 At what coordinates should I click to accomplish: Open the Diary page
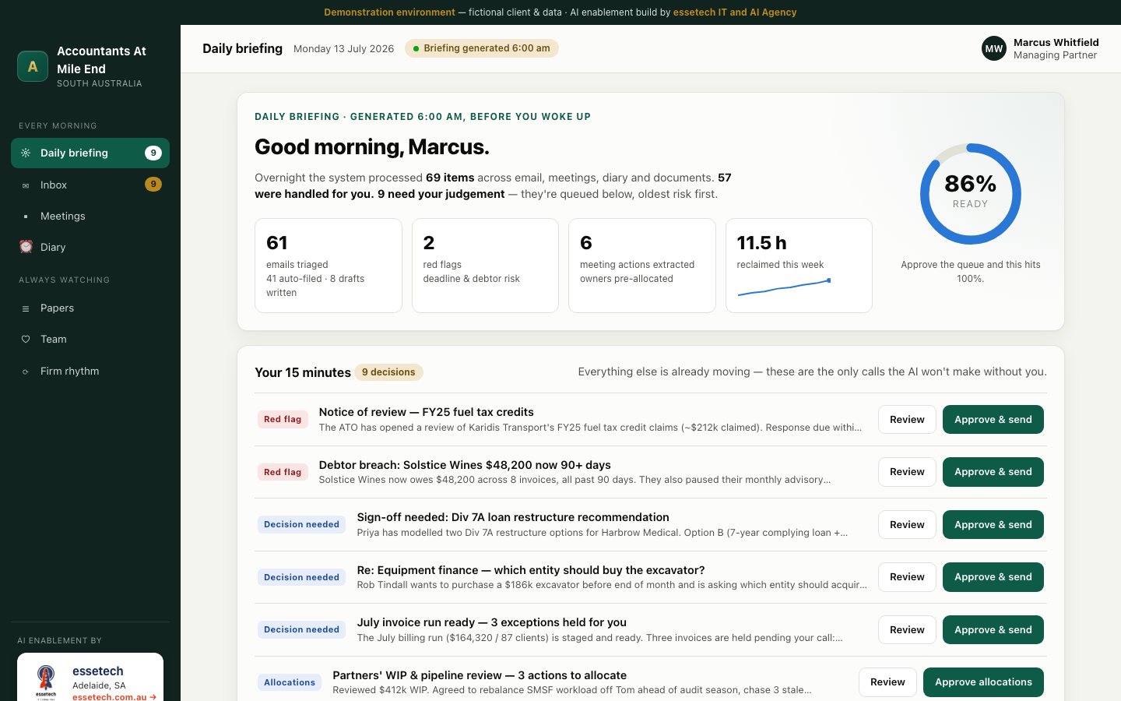pyautogui.click(x=90, y=247)
